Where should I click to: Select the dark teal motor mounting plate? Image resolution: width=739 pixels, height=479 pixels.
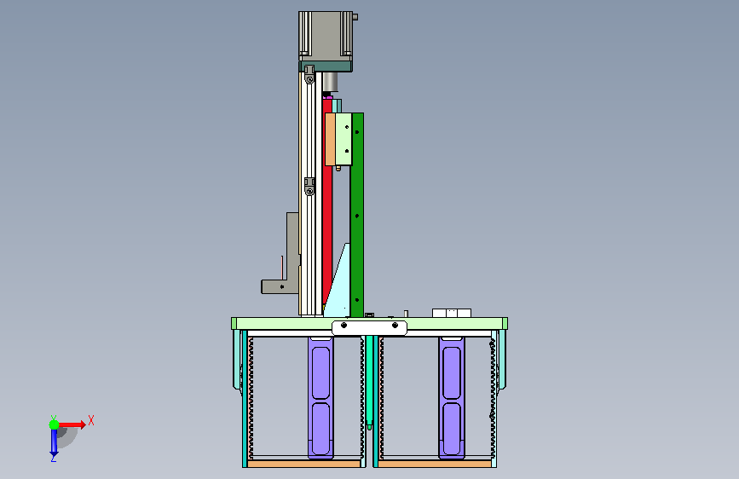[x=326, y=66]
